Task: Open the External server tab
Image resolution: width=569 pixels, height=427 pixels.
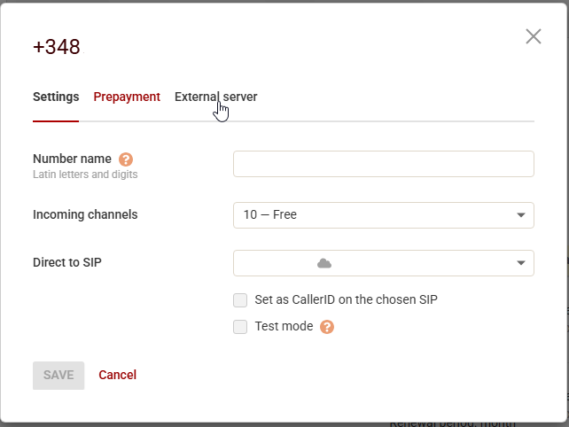Action: [216, 97]
